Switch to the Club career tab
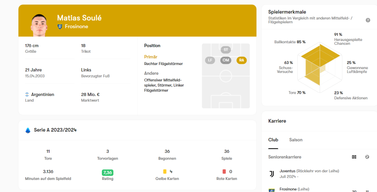This screenshot has height=192, width=377. [x=273, y=140]
